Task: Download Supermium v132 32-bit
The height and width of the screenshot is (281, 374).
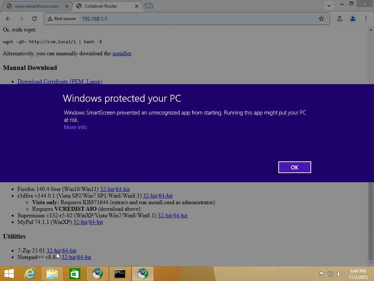Action: tap(165, 216)
